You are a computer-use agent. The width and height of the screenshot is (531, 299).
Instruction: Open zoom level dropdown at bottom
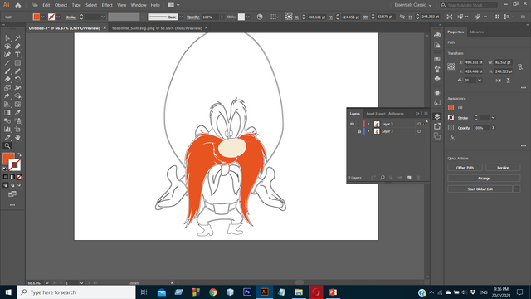[46, 282]
